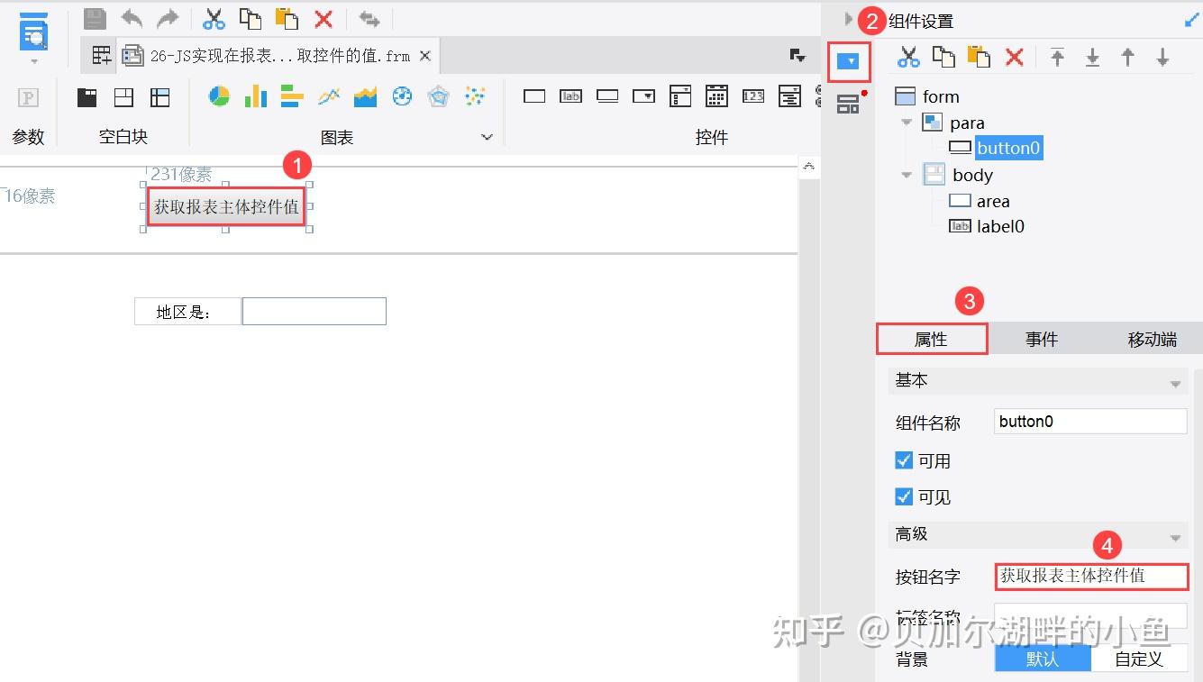Add a label (lab) control
Viewport: 1203px width, 682px height.
[x=571, y=95]
